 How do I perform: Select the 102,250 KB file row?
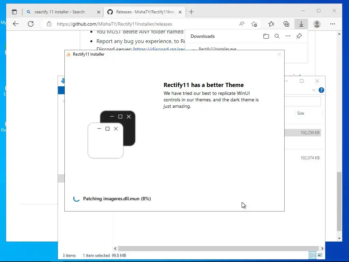tap(303, 133)
